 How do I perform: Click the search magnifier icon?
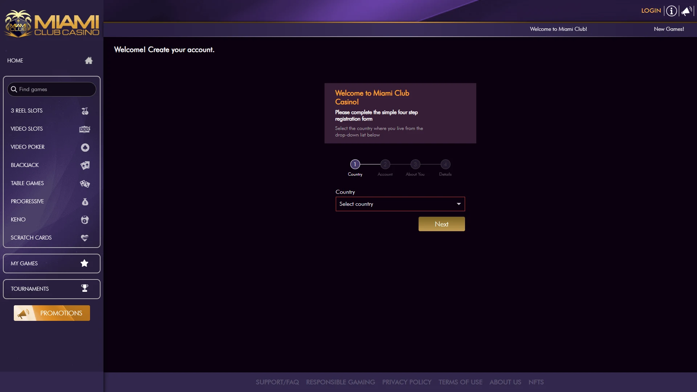pyautogui.click(x=14, y=89)
